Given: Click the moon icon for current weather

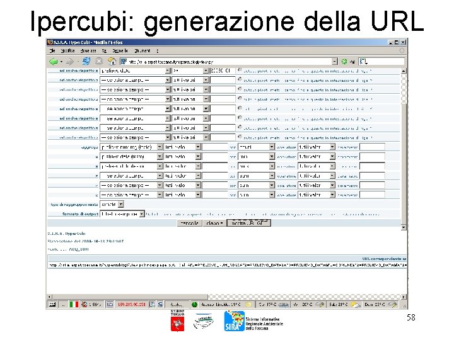Looking at the screenshot, I should (248, 304).
